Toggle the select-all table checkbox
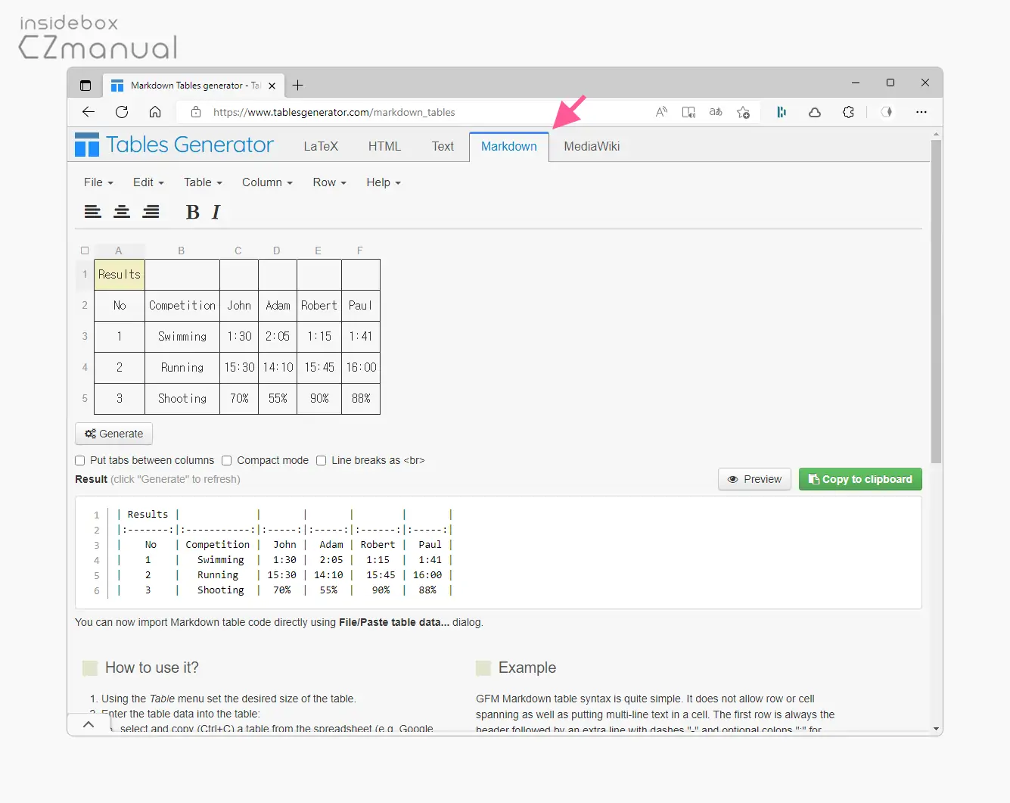 coord(85,251)
